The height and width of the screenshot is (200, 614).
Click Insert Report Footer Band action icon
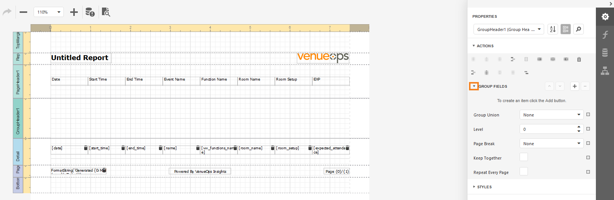coord(486,72)
